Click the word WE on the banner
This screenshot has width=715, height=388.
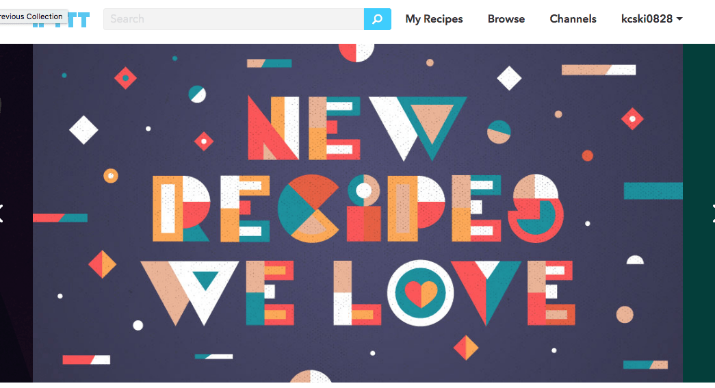click(x=218, y=293)
